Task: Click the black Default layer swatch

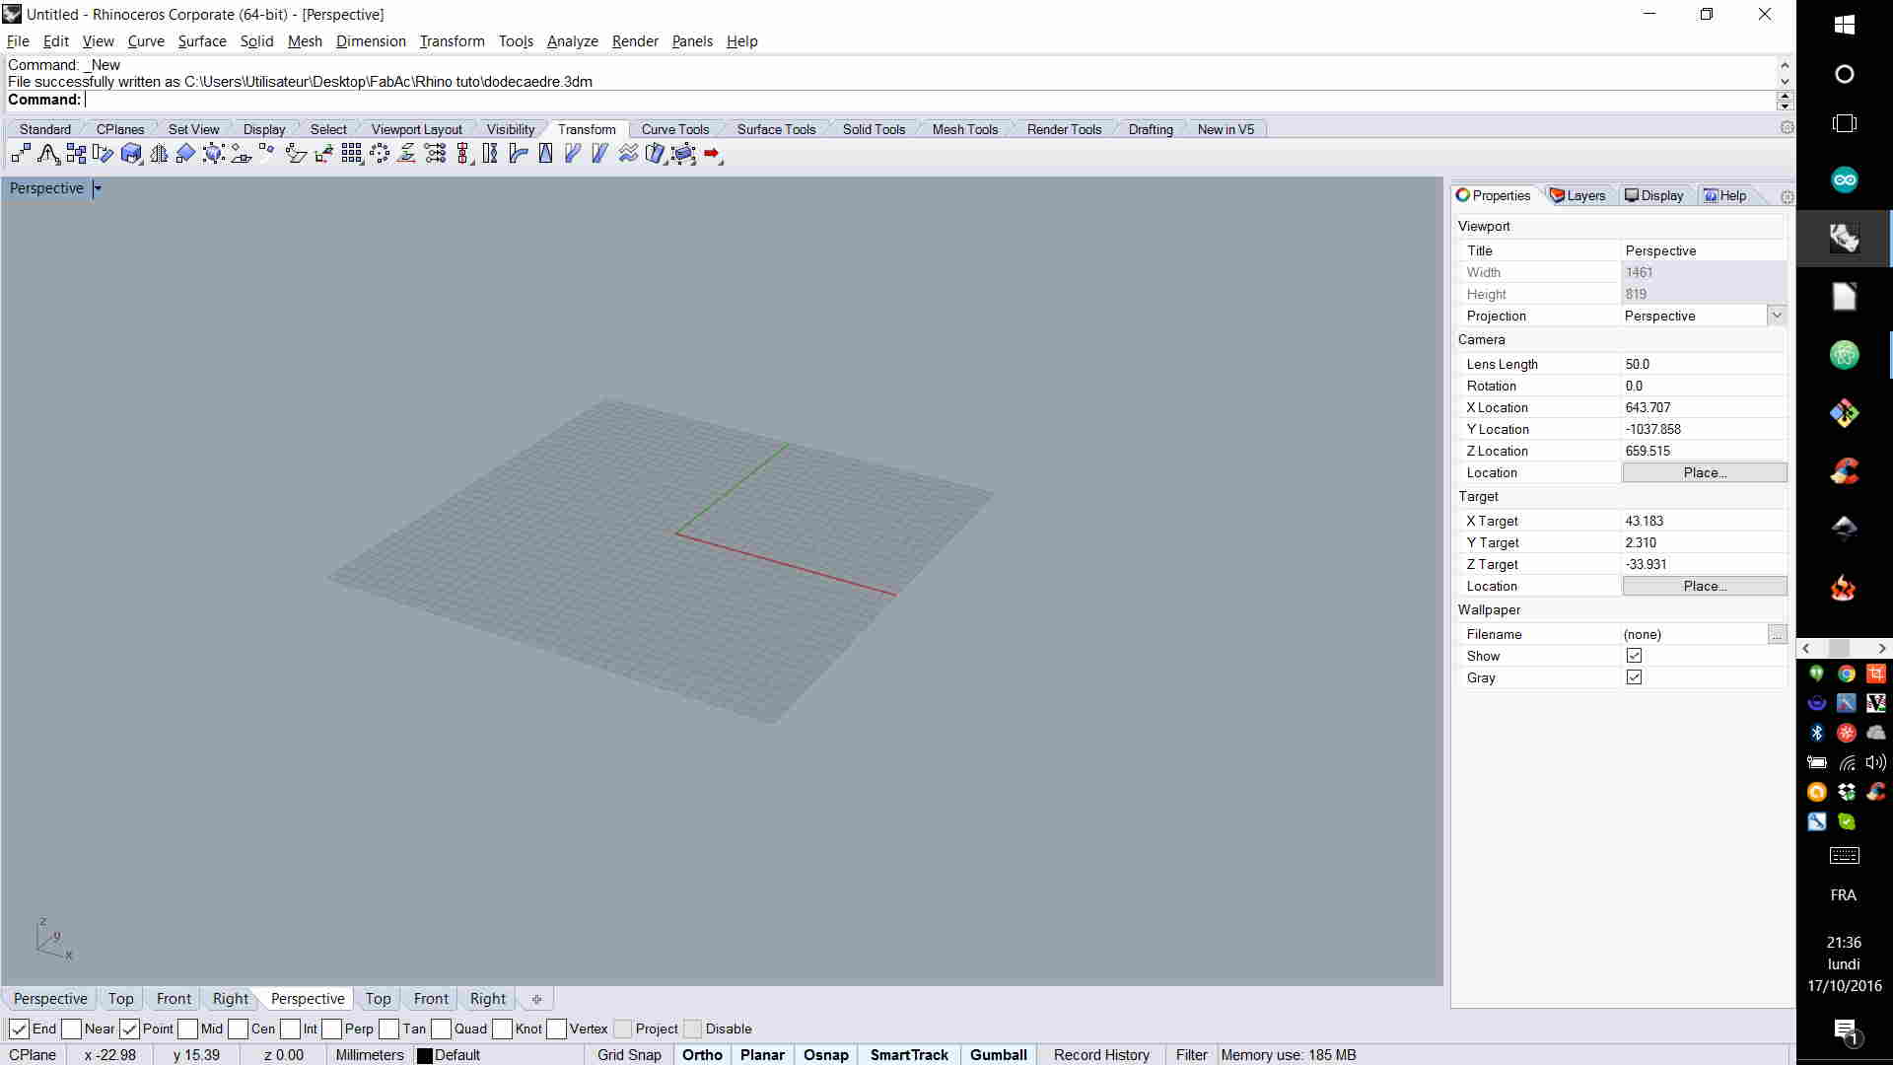Action: coord(425,1055)
